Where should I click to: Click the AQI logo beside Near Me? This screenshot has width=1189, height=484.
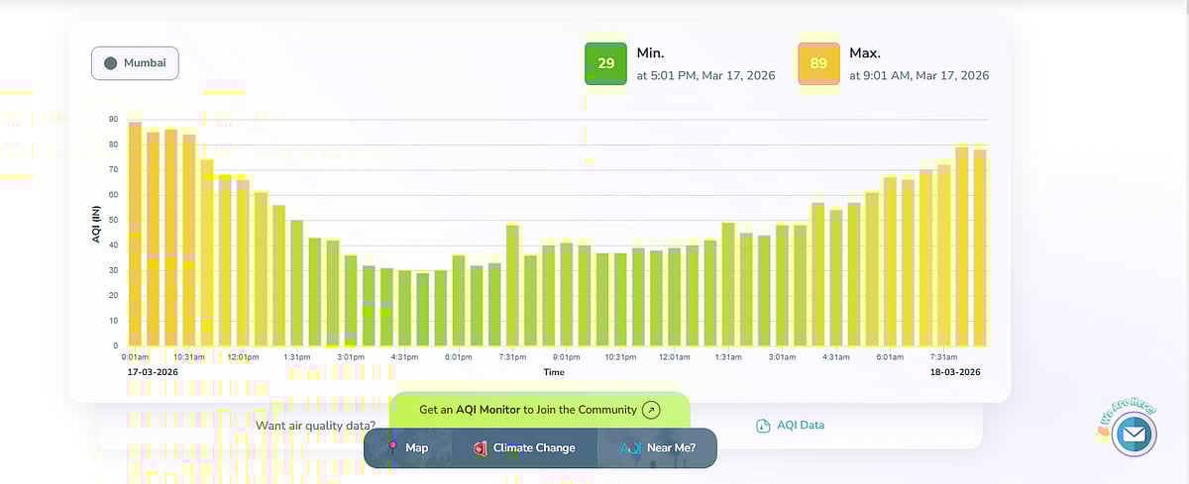coord(630,448)
